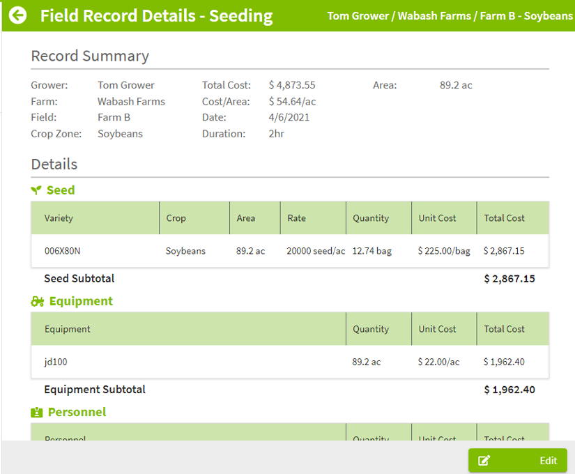Click the Crop Zone value Soybeans
This screenshot has height=474, width=575.
tap(119, 133)
